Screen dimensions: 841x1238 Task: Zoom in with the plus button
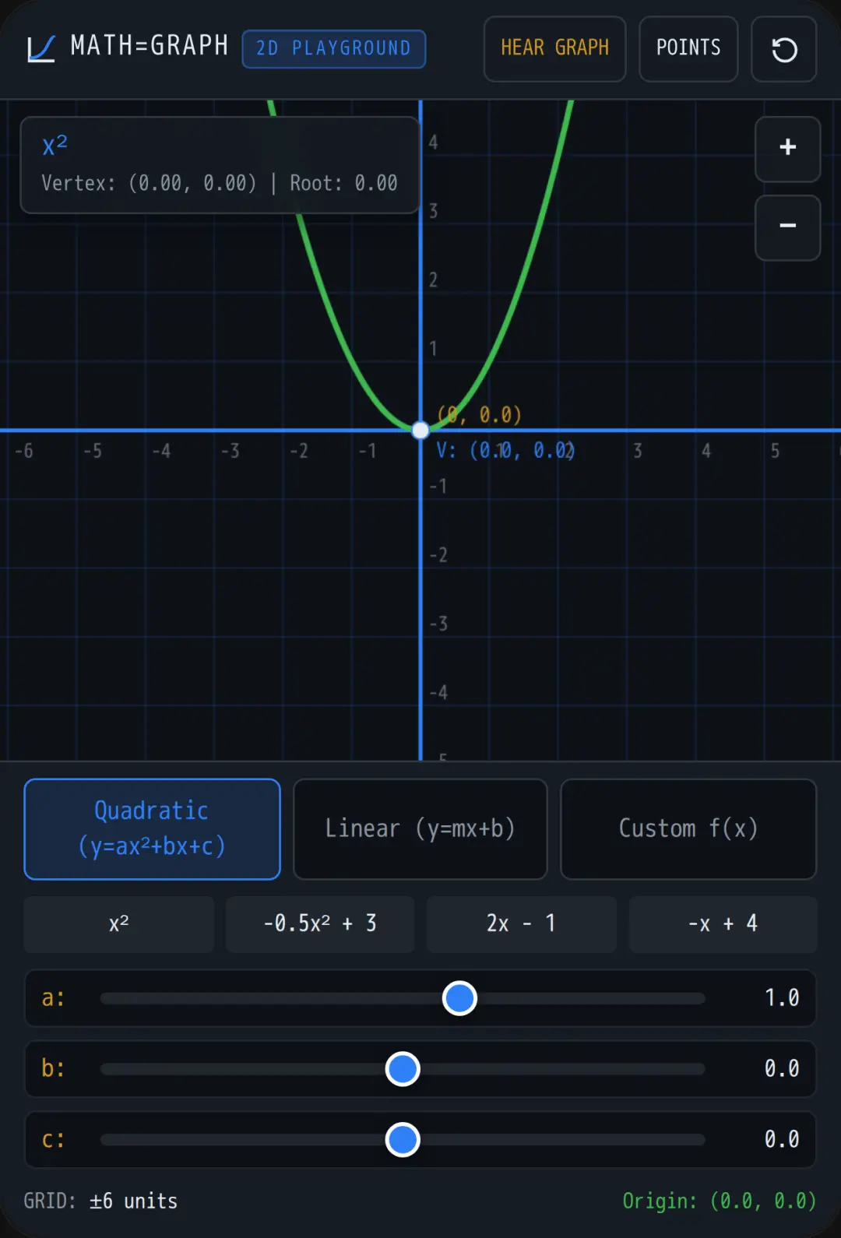(x=787, y=149)
